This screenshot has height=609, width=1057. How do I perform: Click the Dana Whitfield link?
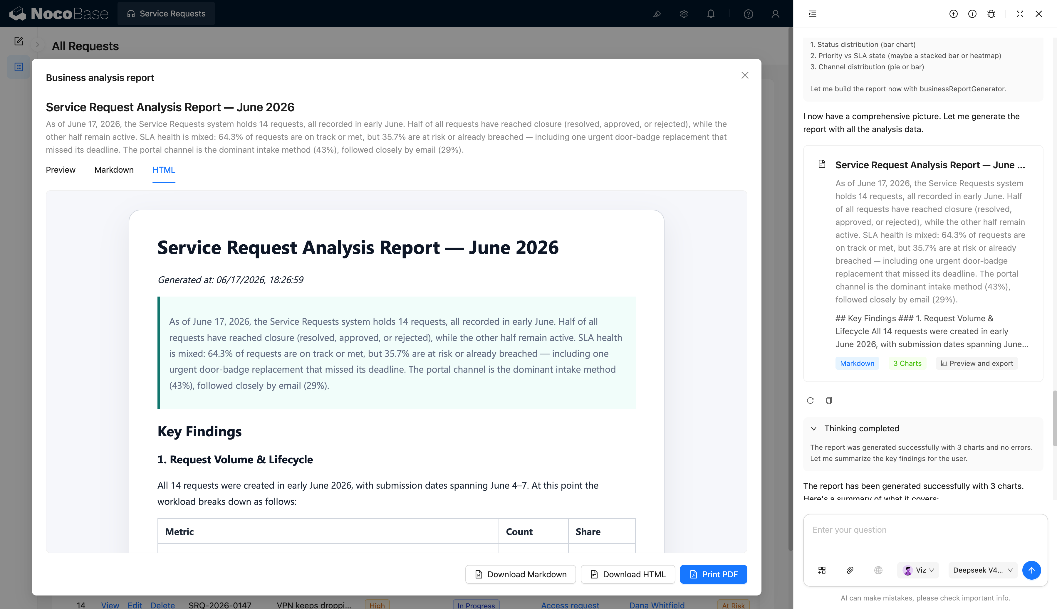pyautogui.click(x=657, y=605)
